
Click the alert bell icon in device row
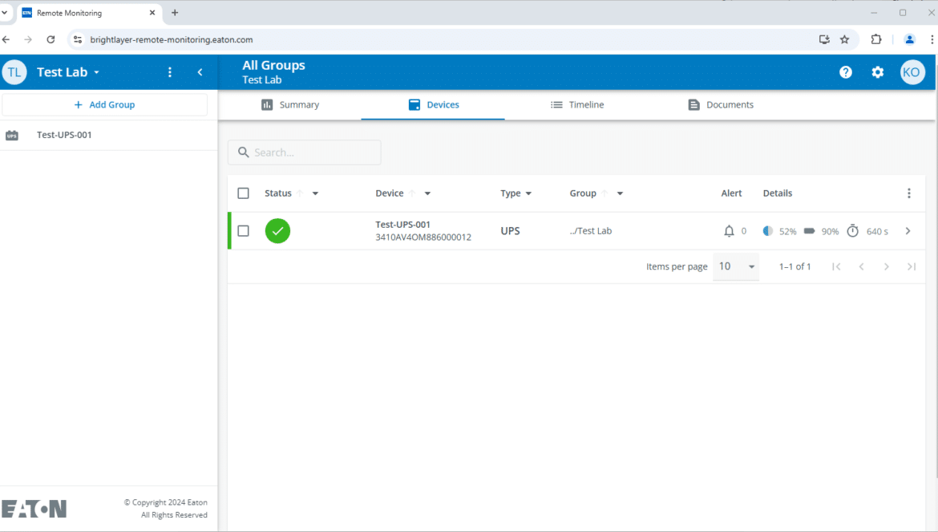coord(729,231)
